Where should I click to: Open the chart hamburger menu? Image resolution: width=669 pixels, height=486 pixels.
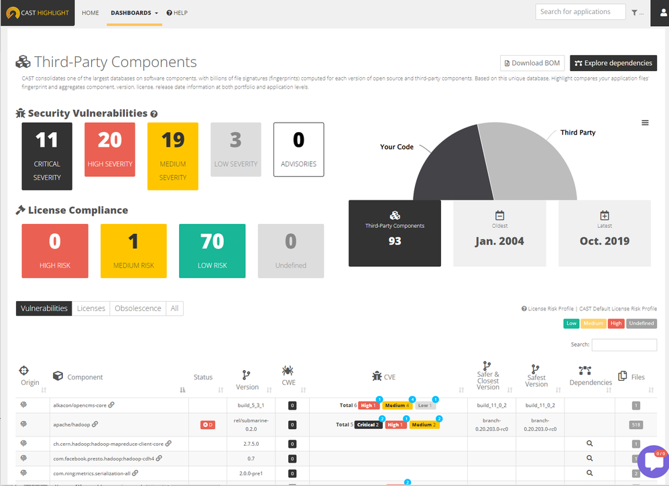[645, 123]
